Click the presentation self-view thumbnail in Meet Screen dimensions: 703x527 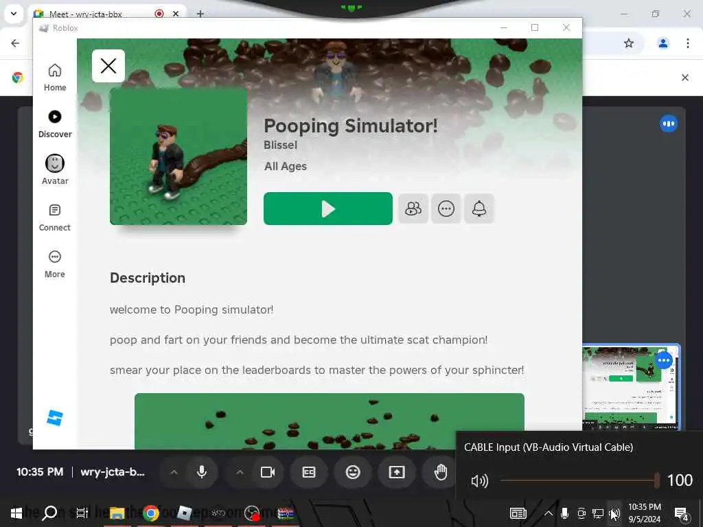click(632, 388)
